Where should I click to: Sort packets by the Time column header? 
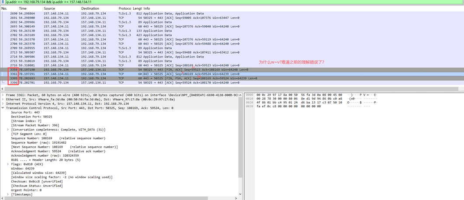pos(23,9)
